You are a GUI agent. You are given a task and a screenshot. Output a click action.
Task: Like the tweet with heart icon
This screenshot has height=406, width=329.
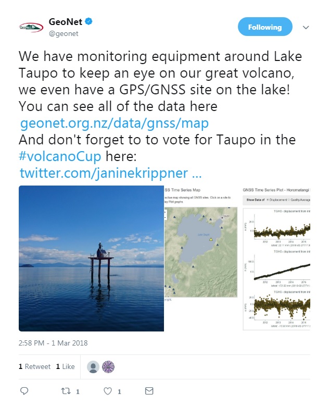tap(108, 391)
